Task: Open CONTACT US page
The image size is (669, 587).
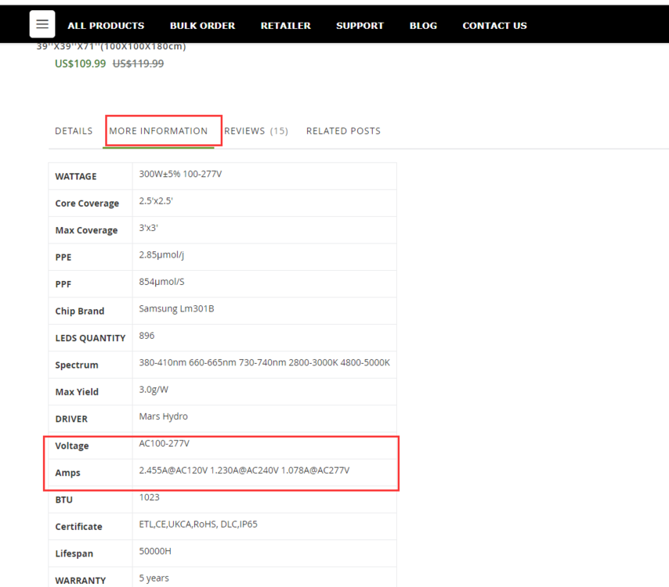Action: (494, 26)
